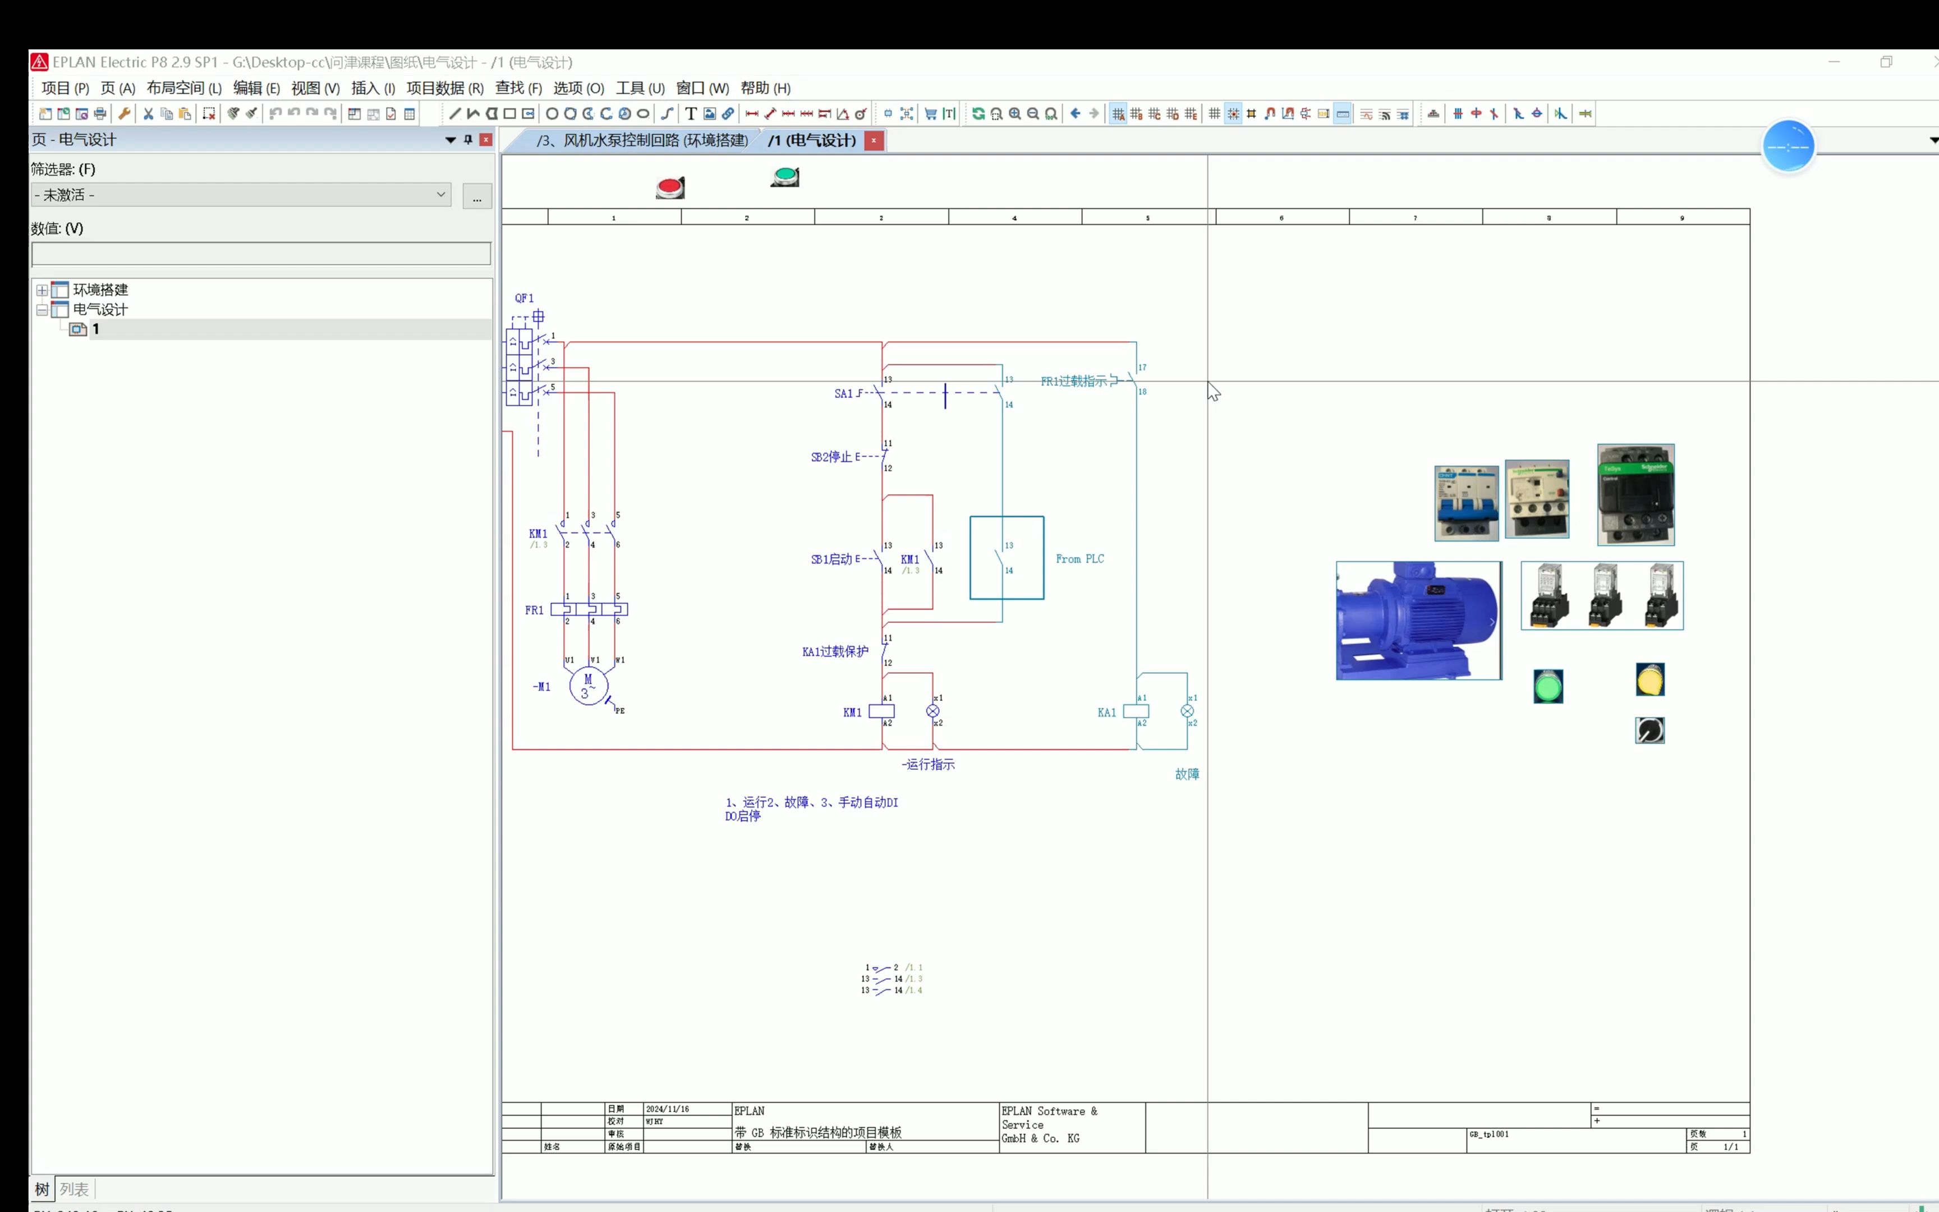Close the page navigator panel
This screenshot has height=1212, width=1939.
tap(485, 140)
